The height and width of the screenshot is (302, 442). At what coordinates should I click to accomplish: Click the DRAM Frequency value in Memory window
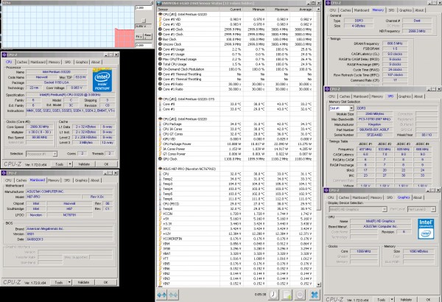click(x=395, y=43)
